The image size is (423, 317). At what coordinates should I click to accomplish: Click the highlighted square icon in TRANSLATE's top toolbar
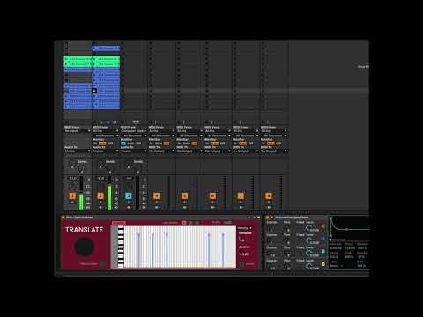point(184,223)
